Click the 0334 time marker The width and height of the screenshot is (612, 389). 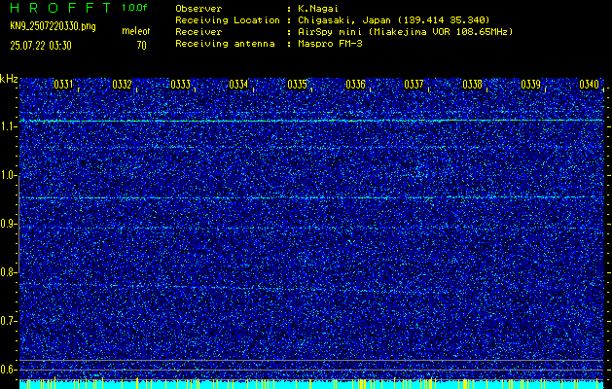point(238,85)
